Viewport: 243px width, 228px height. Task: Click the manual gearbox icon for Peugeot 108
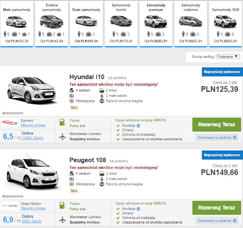tap(102, 184)
